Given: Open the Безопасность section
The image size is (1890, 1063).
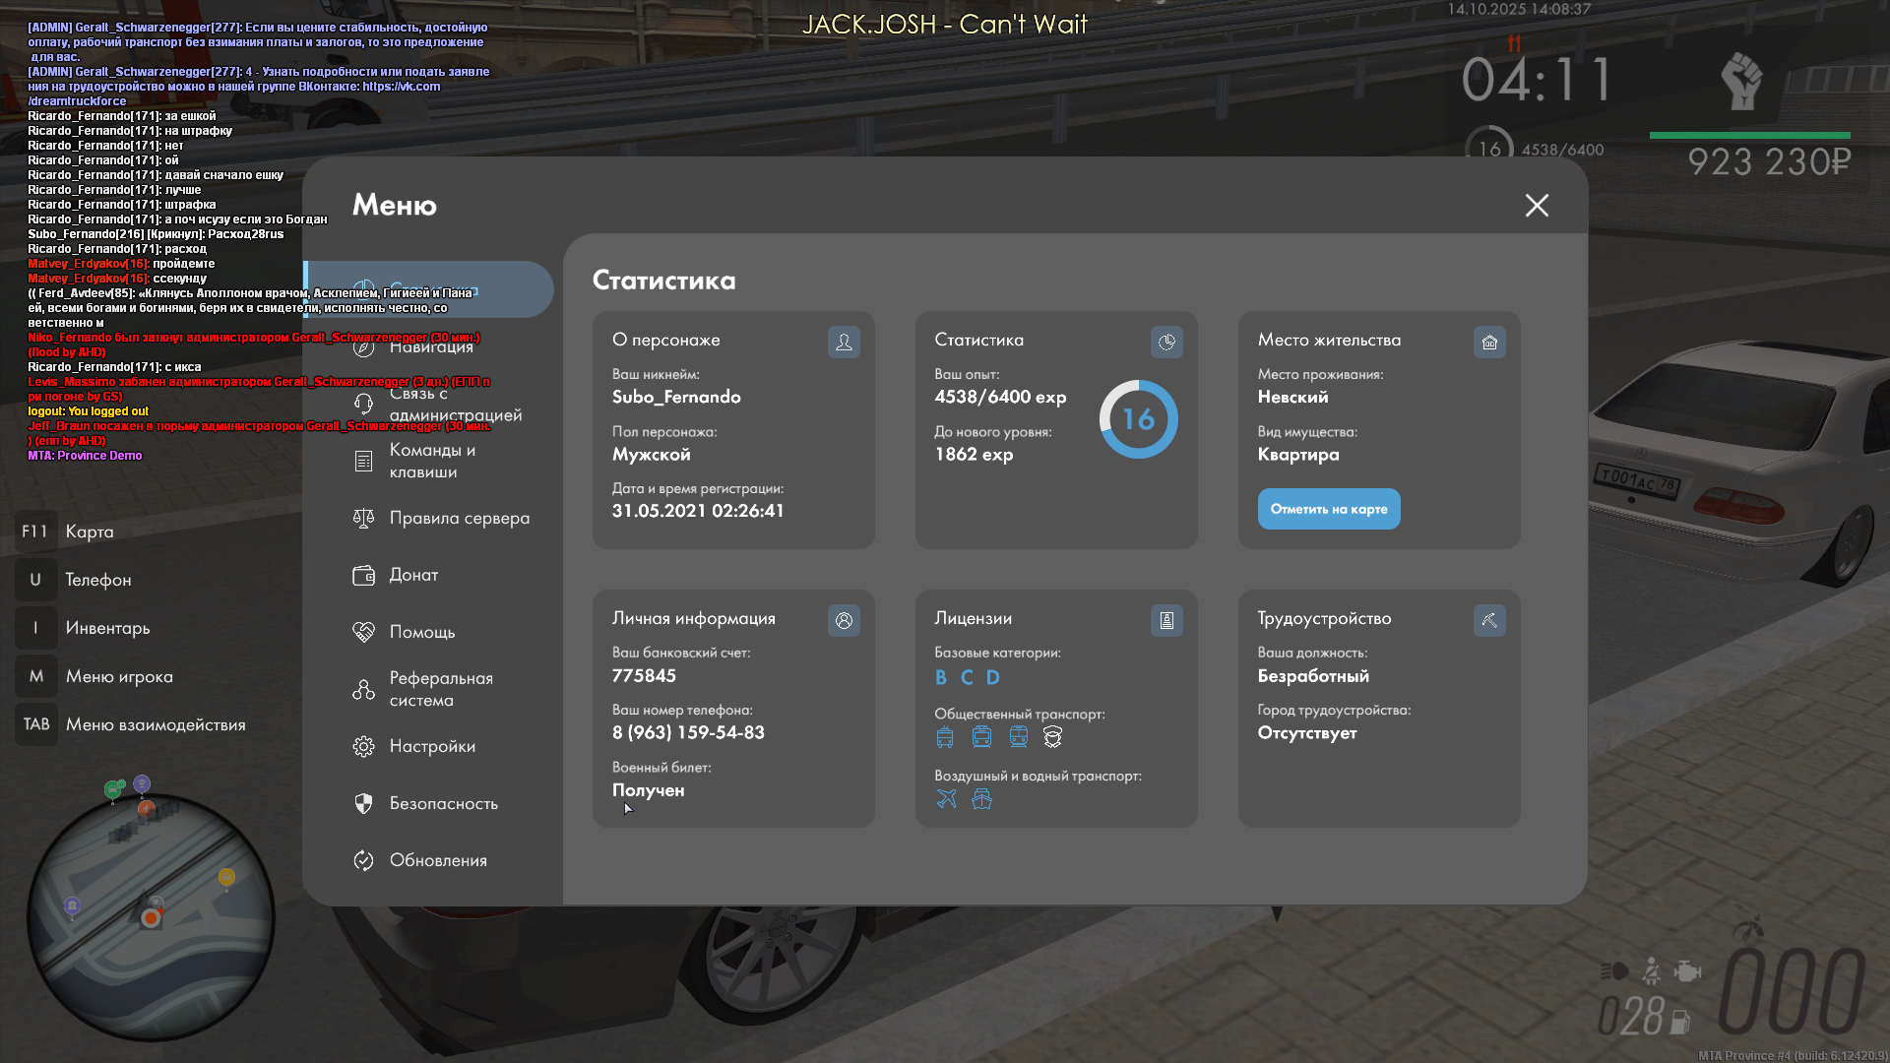Looking at the screenshot, I should (x=443, y=803).
